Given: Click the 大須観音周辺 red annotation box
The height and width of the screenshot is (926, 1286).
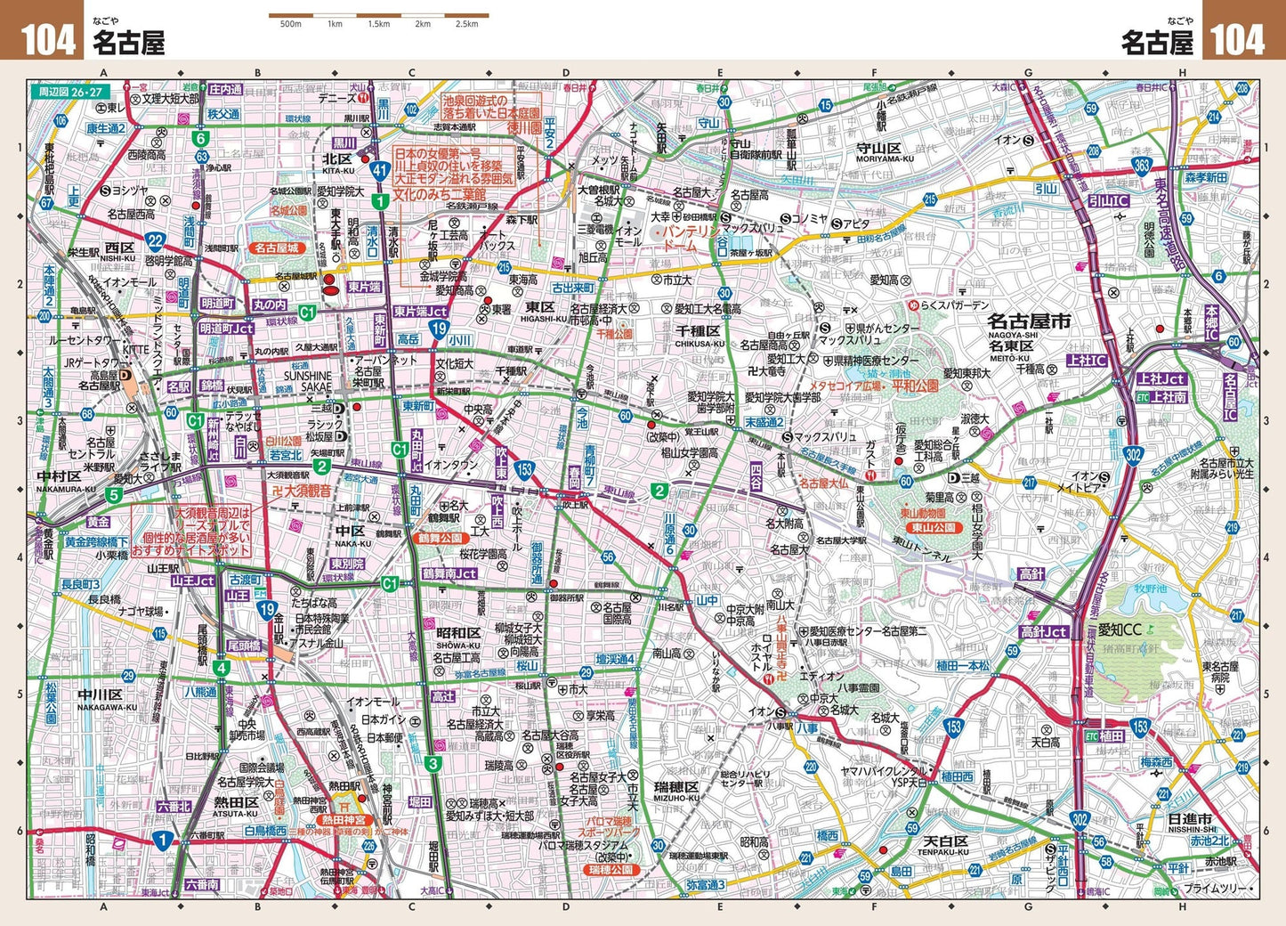Looking at the screenshot, I should click(190, 532).
